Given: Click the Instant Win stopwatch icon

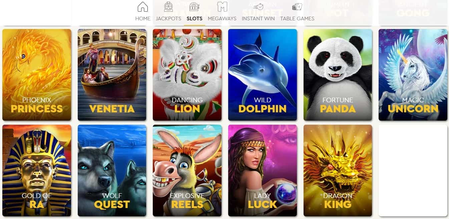Looking at the screenshot, I should pyautogui.click(x=258, y=7).
